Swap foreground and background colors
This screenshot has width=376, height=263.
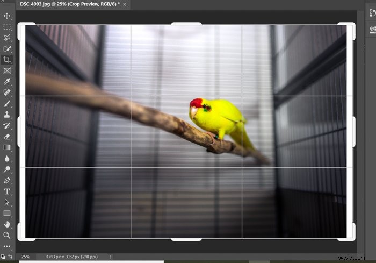tap(10, 257)
